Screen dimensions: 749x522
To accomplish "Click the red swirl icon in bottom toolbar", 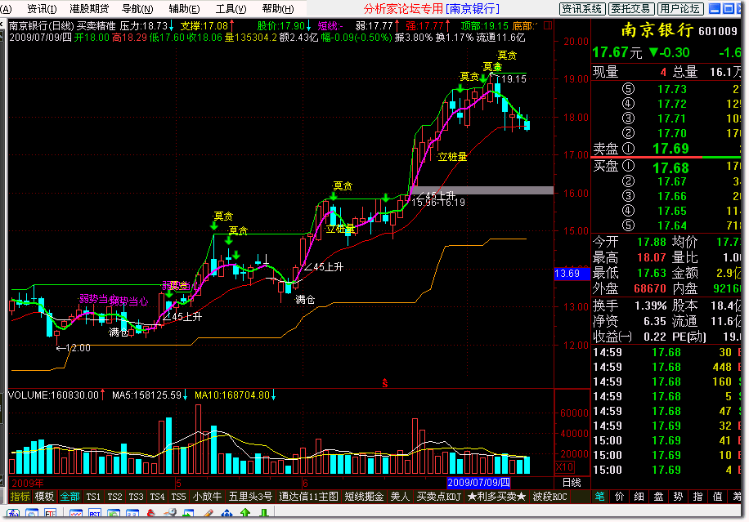I will click(151, 514).
